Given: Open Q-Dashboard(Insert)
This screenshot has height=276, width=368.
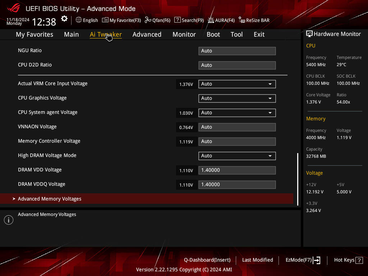Looking at the screenshot, I should (207, 260).
